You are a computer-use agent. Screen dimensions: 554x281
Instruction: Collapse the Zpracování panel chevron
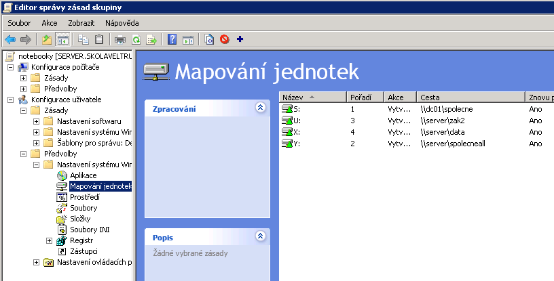click(259, 108)
